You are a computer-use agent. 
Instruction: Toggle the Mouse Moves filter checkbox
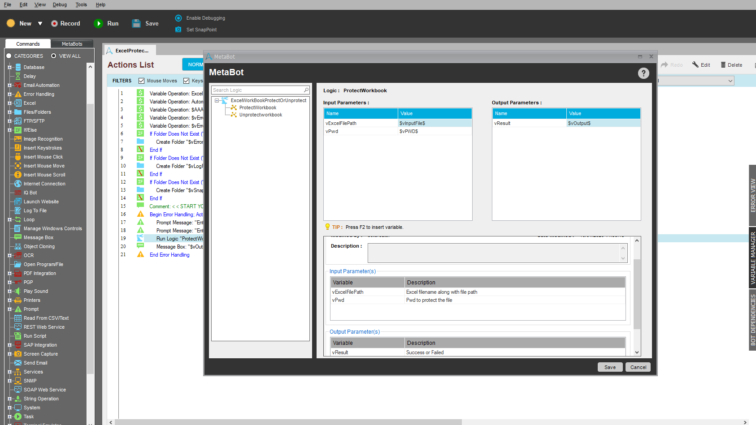(x=142, y=81)
